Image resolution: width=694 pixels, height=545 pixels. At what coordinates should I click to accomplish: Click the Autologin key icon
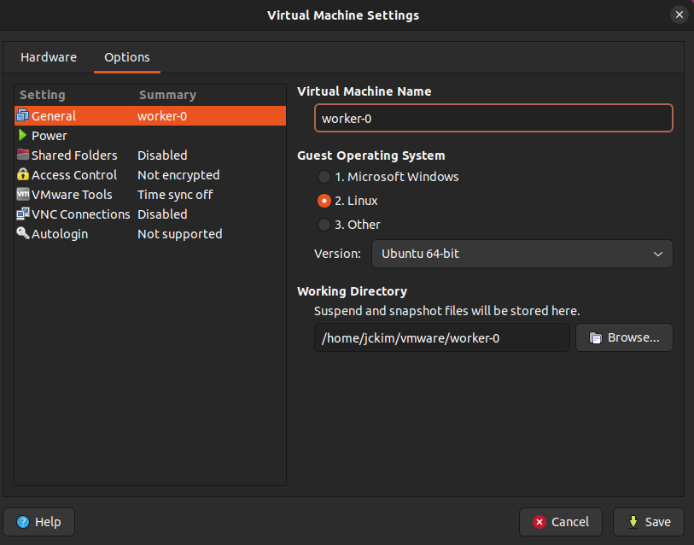22,233
